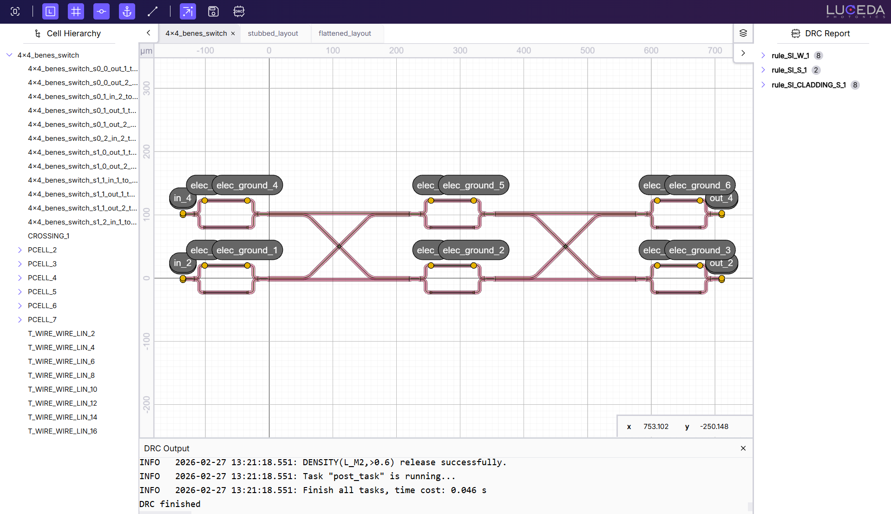Collapse the DRC Report panel arrow
This screenshot has width=891, height=514.
(x=743, y=53)
